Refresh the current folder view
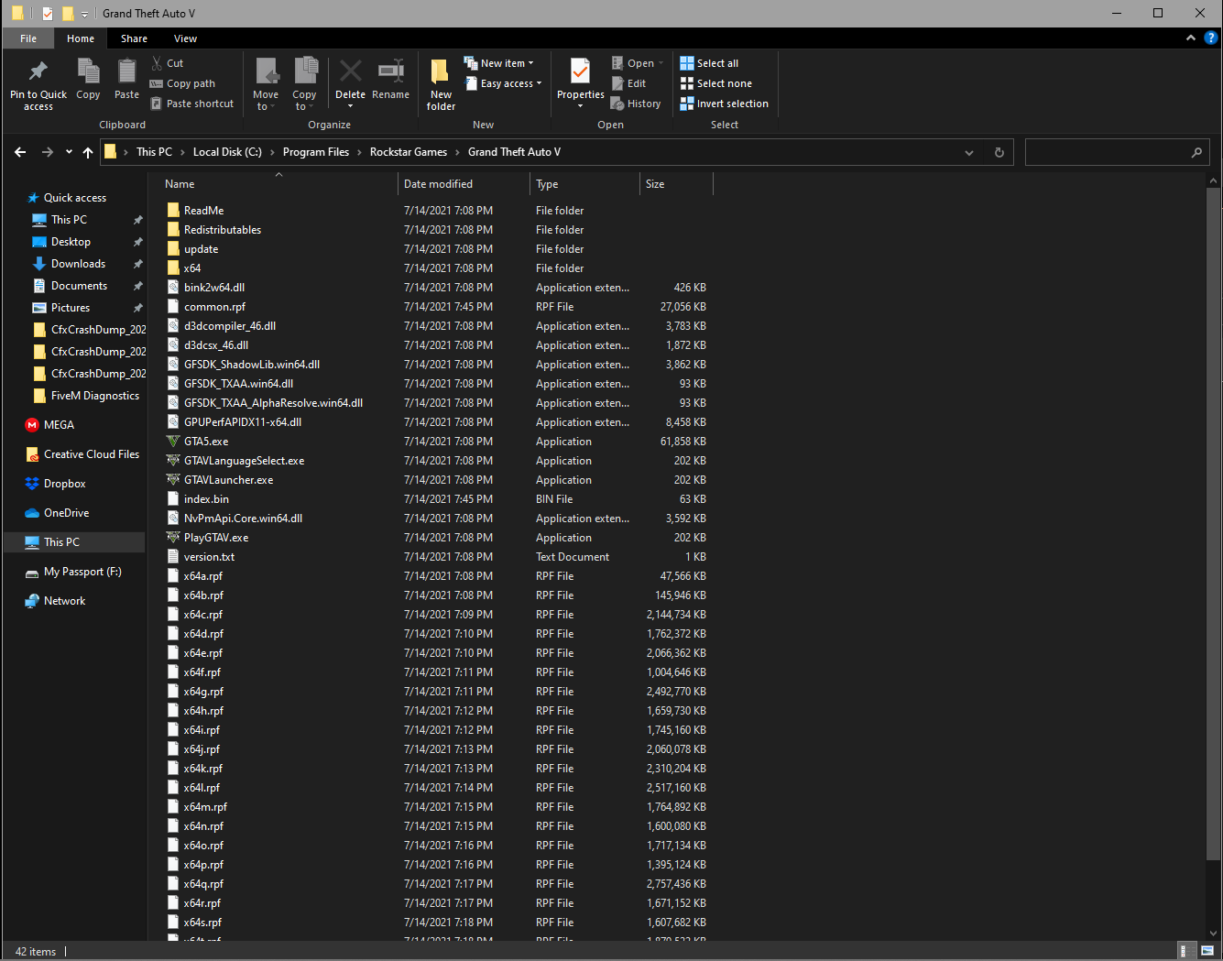 click(999, 153)
